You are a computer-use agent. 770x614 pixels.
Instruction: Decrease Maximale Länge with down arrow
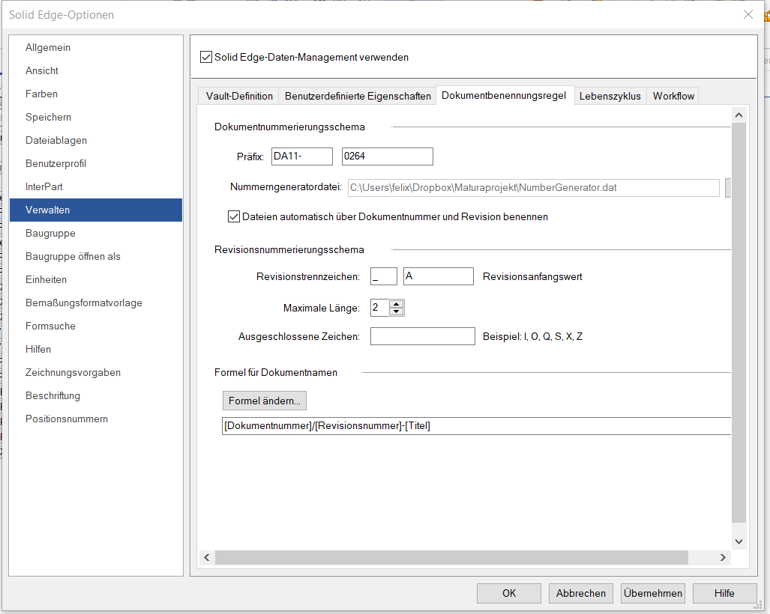pyautogui.click(x=397, y=312)
